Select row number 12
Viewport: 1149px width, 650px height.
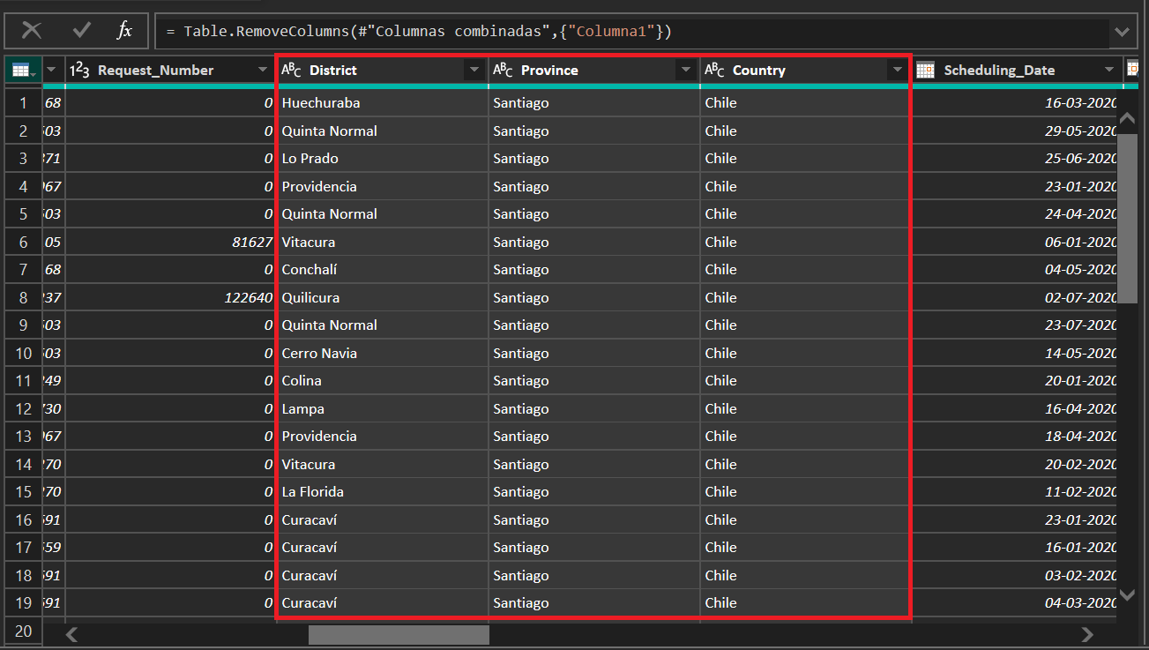23,408
